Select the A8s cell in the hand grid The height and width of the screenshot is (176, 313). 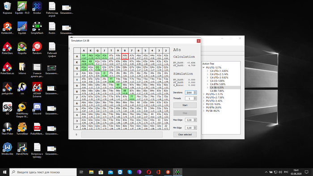click(x=125, y=56)
